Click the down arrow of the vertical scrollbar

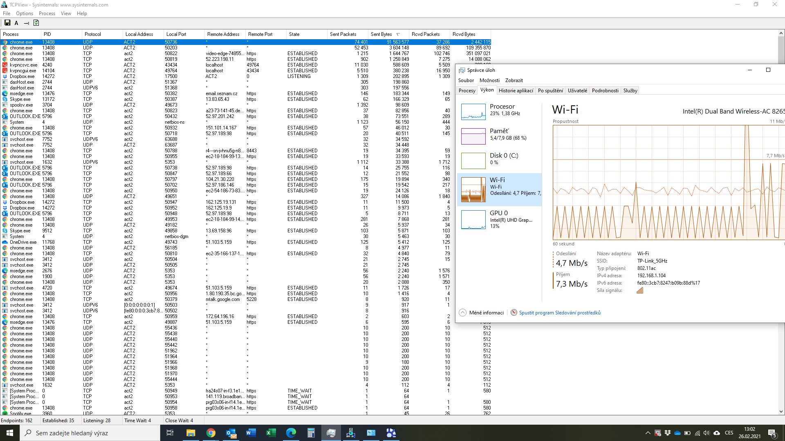coord(781,412)
